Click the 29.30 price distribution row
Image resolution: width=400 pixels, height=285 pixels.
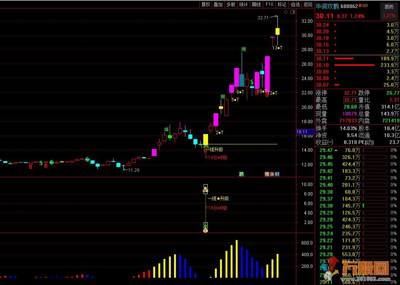[357, 206]
